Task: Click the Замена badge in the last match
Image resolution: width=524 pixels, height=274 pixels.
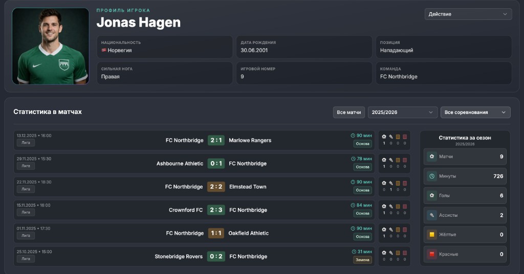Action: (x=362, y=260)
